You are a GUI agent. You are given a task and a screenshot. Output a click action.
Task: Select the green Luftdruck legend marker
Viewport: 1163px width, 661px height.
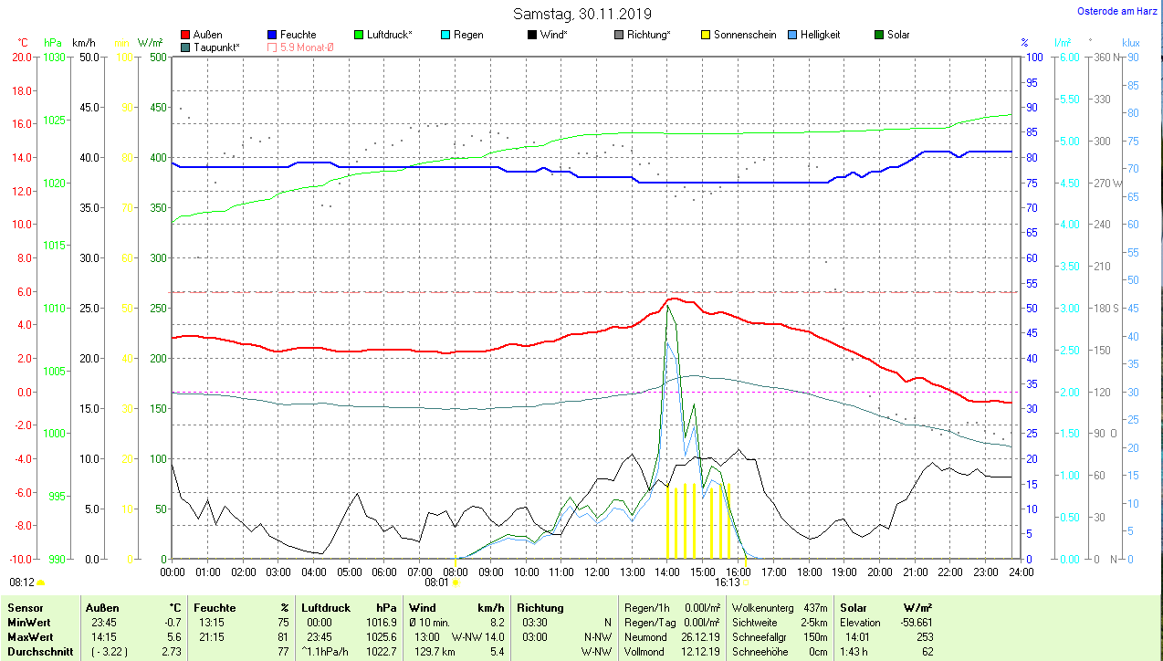coord(359,35)
